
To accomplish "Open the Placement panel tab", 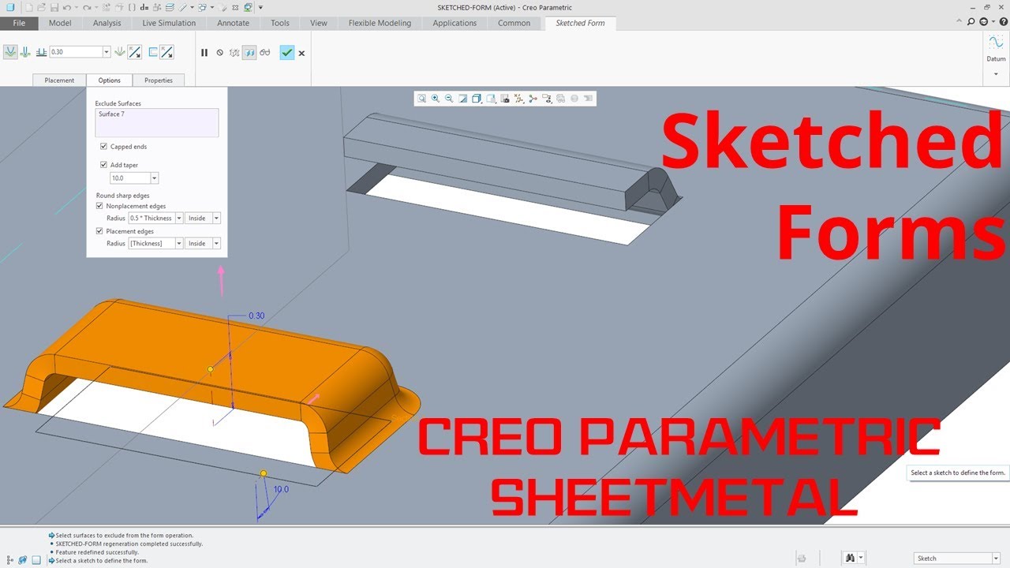I will (59, 80).
